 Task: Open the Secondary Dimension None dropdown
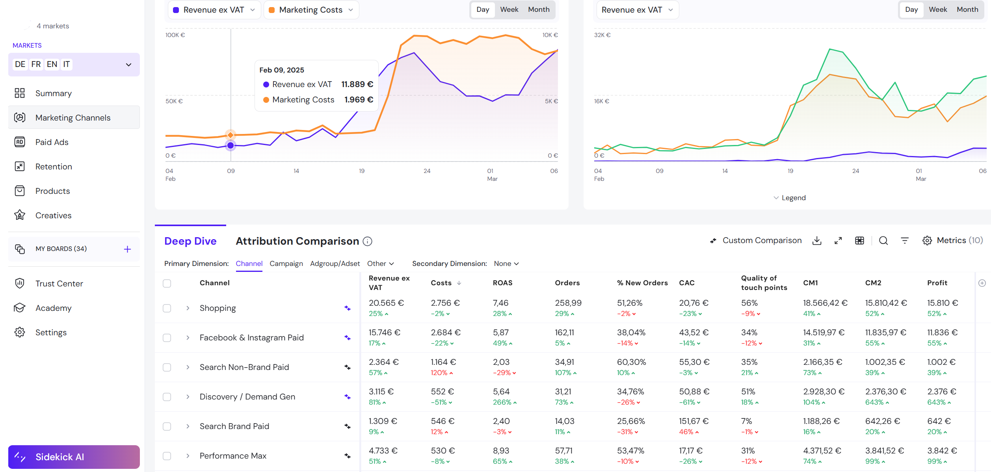506,264
